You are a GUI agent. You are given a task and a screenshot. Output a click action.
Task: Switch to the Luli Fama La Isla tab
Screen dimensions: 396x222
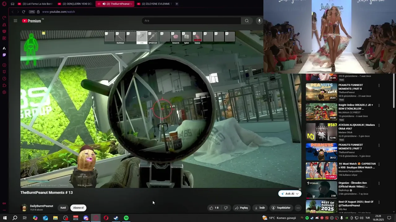coord(36,4)
